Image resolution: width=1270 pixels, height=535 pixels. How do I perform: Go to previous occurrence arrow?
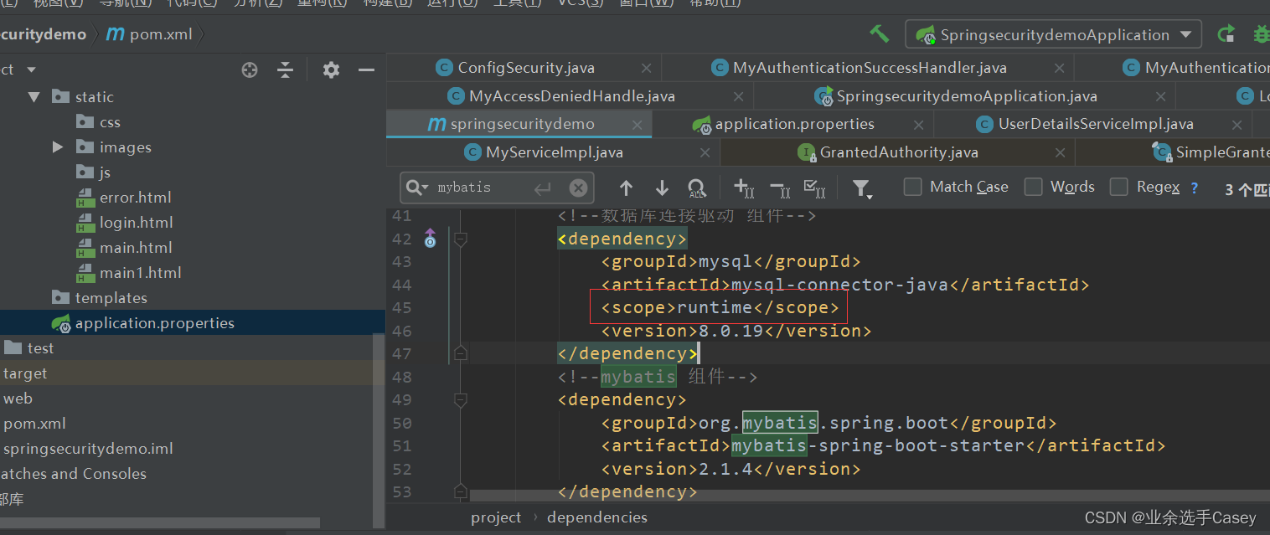626,188
